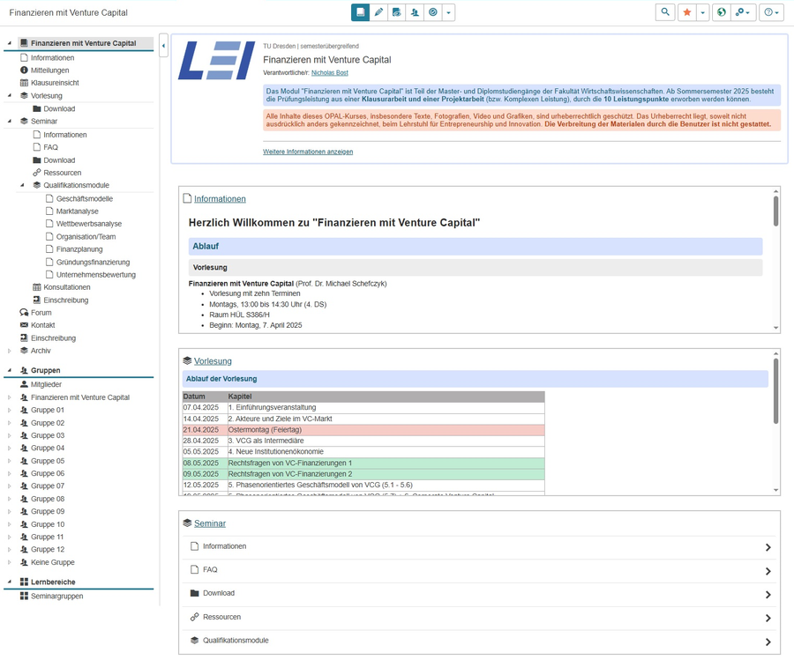Click the Nicholas Bost link
This screenshot has height=660, width=794.
[x=329, y=73]
